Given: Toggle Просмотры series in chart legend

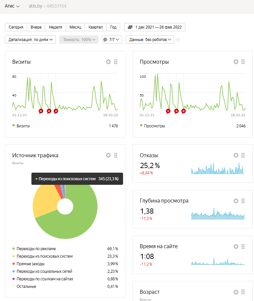Looking at the screenshot, I should [x=152, y=126].
